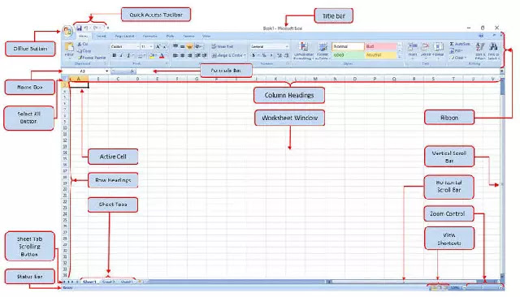
Task: Apply the Good cell style
Action: (x=348, y=55)
